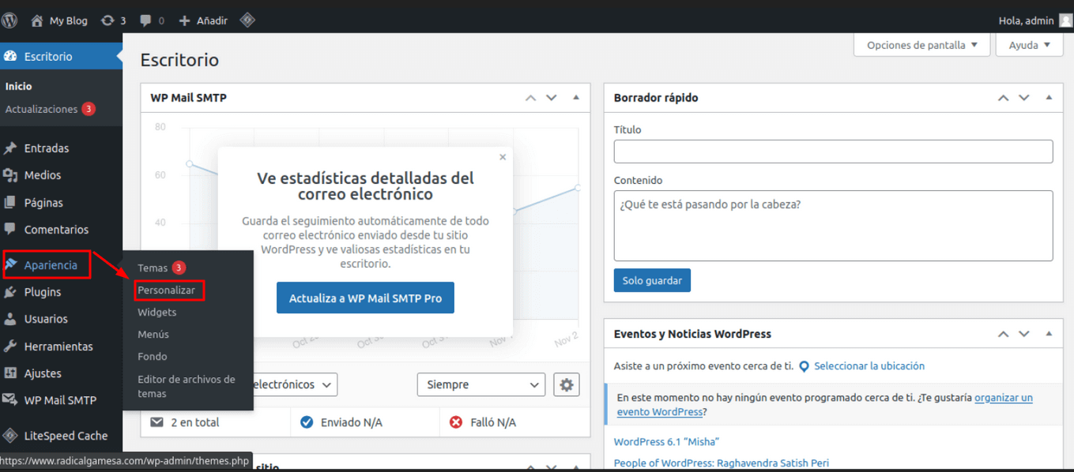Click the WP Mail SMTP envelope icon in sidebar
Screen dimensions: 1074x472
pos(10,400)
